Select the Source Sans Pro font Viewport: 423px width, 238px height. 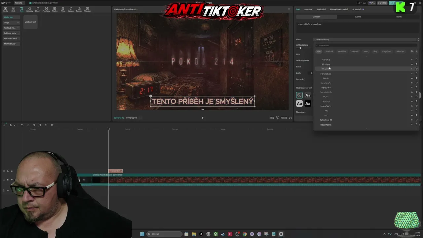[x=326, y=83]
